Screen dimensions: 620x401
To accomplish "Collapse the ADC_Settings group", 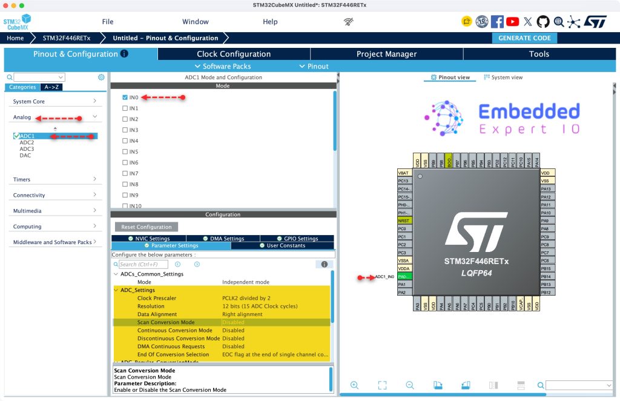I will pyautogui.click(x=116, y=290).
